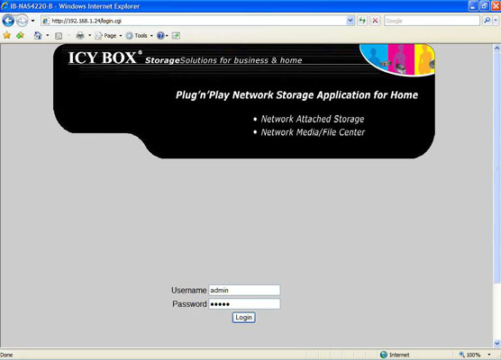Click in the Password field

[x=244, y=304]
